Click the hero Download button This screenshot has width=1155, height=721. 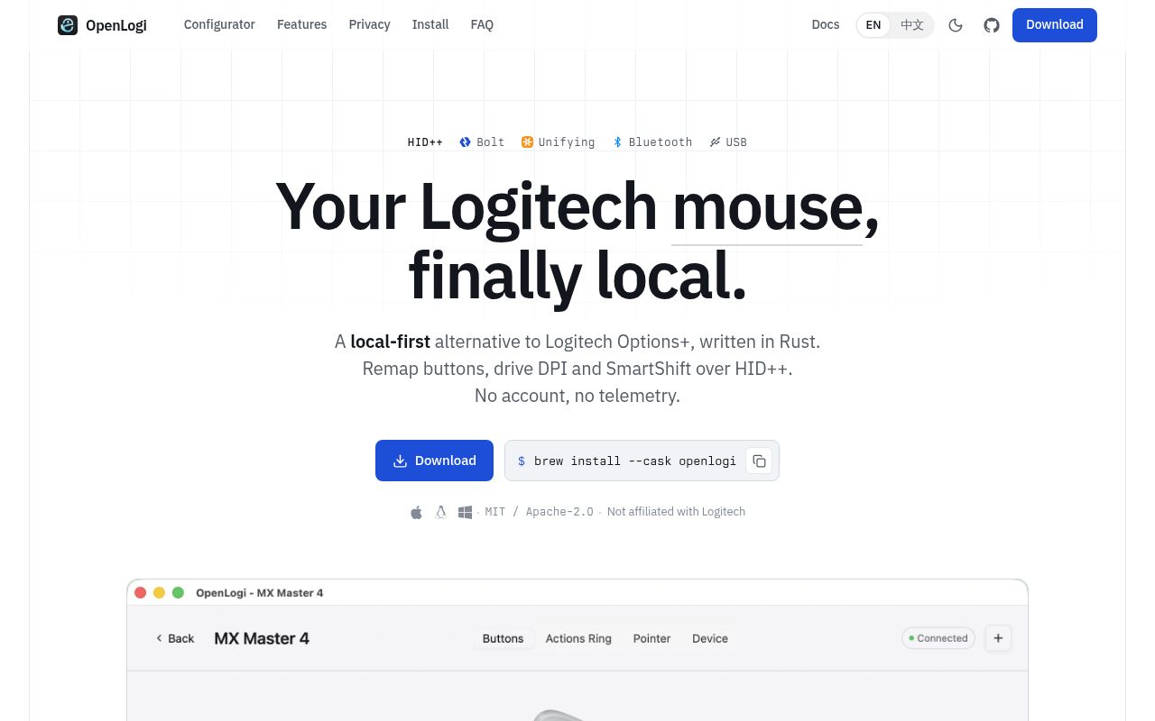point(434,461)
